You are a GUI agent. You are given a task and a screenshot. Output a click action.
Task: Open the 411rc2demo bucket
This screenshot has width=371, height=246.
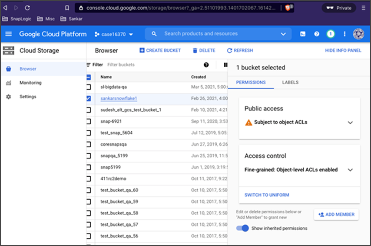click(113, 179)
